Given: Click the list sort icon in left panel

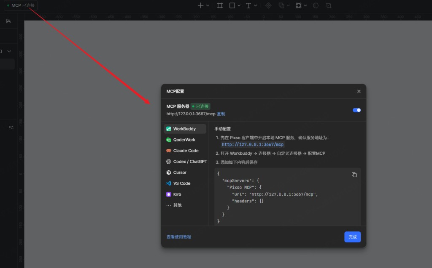Looking at the screenshot, I should 11,127.
